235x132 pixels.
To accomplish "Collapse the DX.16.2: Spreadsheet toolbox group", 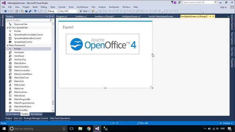I will [7, 28].
